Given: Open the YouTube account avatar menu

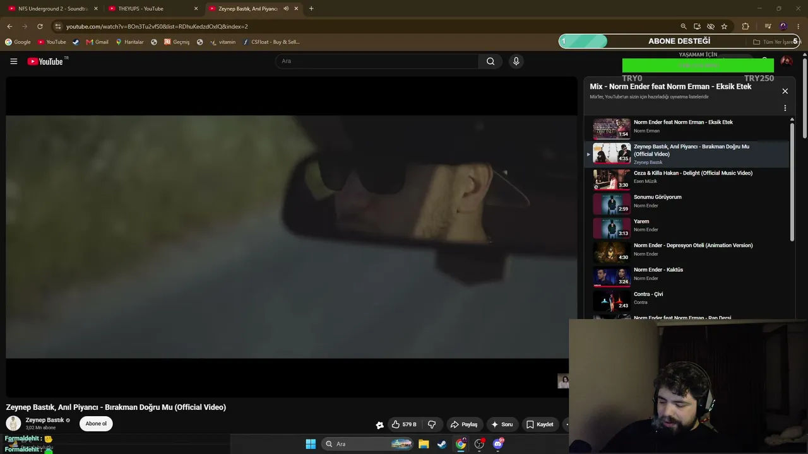Looking at the screenshot, I should pos(786,61).
